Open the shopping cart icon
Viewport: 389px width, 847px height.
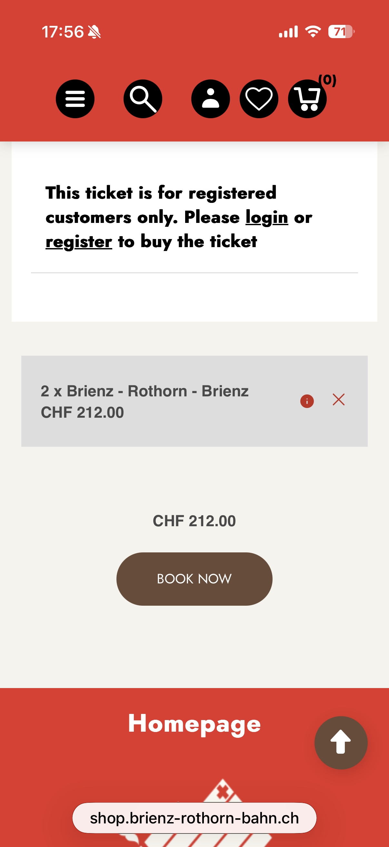coord(307,99)
